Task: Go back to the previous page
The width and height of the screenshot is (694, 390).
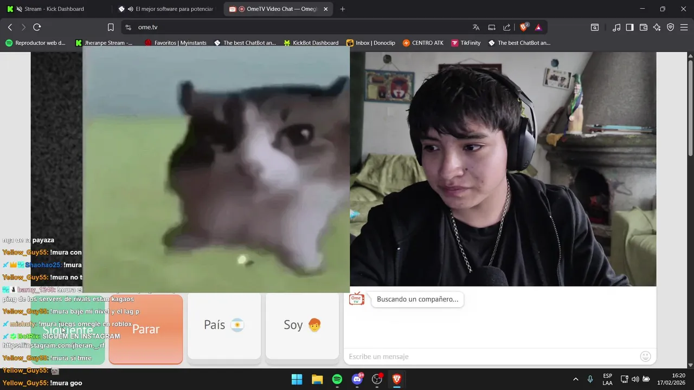Action: (x=10, y=27)
